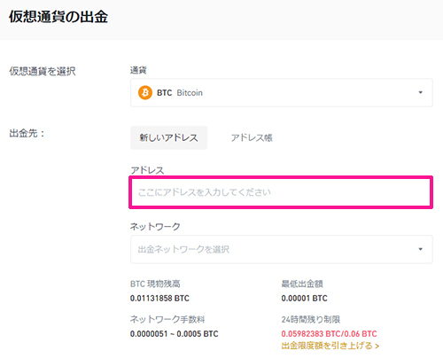Click the BTC 現物残高 label
This screenshot has height=358, width=443.
point(155,284)
